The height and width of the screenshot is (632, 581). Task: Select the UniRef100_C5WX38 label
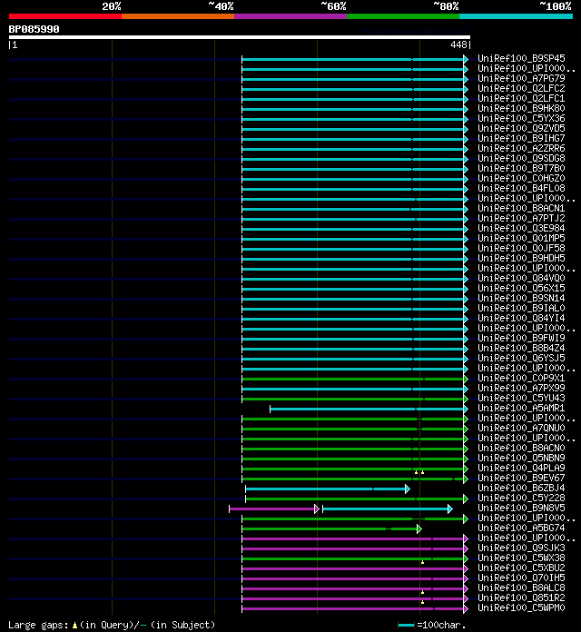point(521,558)
